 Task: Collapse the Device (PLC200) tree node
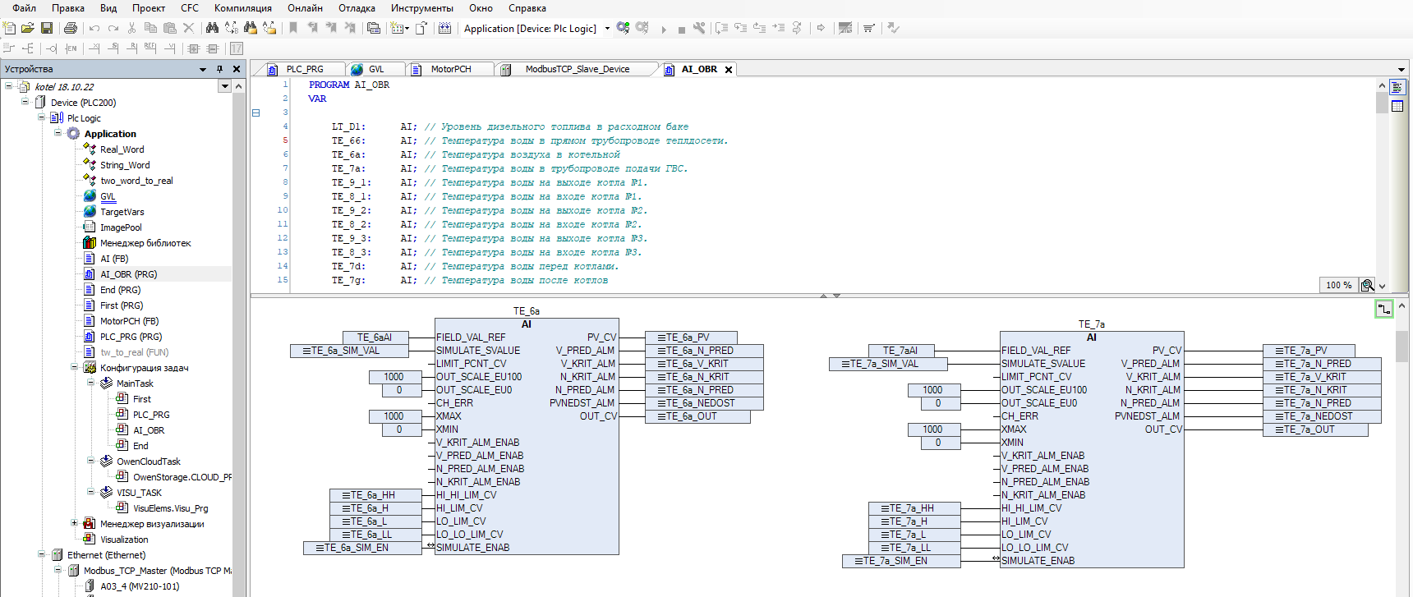[x=25, y=102]
